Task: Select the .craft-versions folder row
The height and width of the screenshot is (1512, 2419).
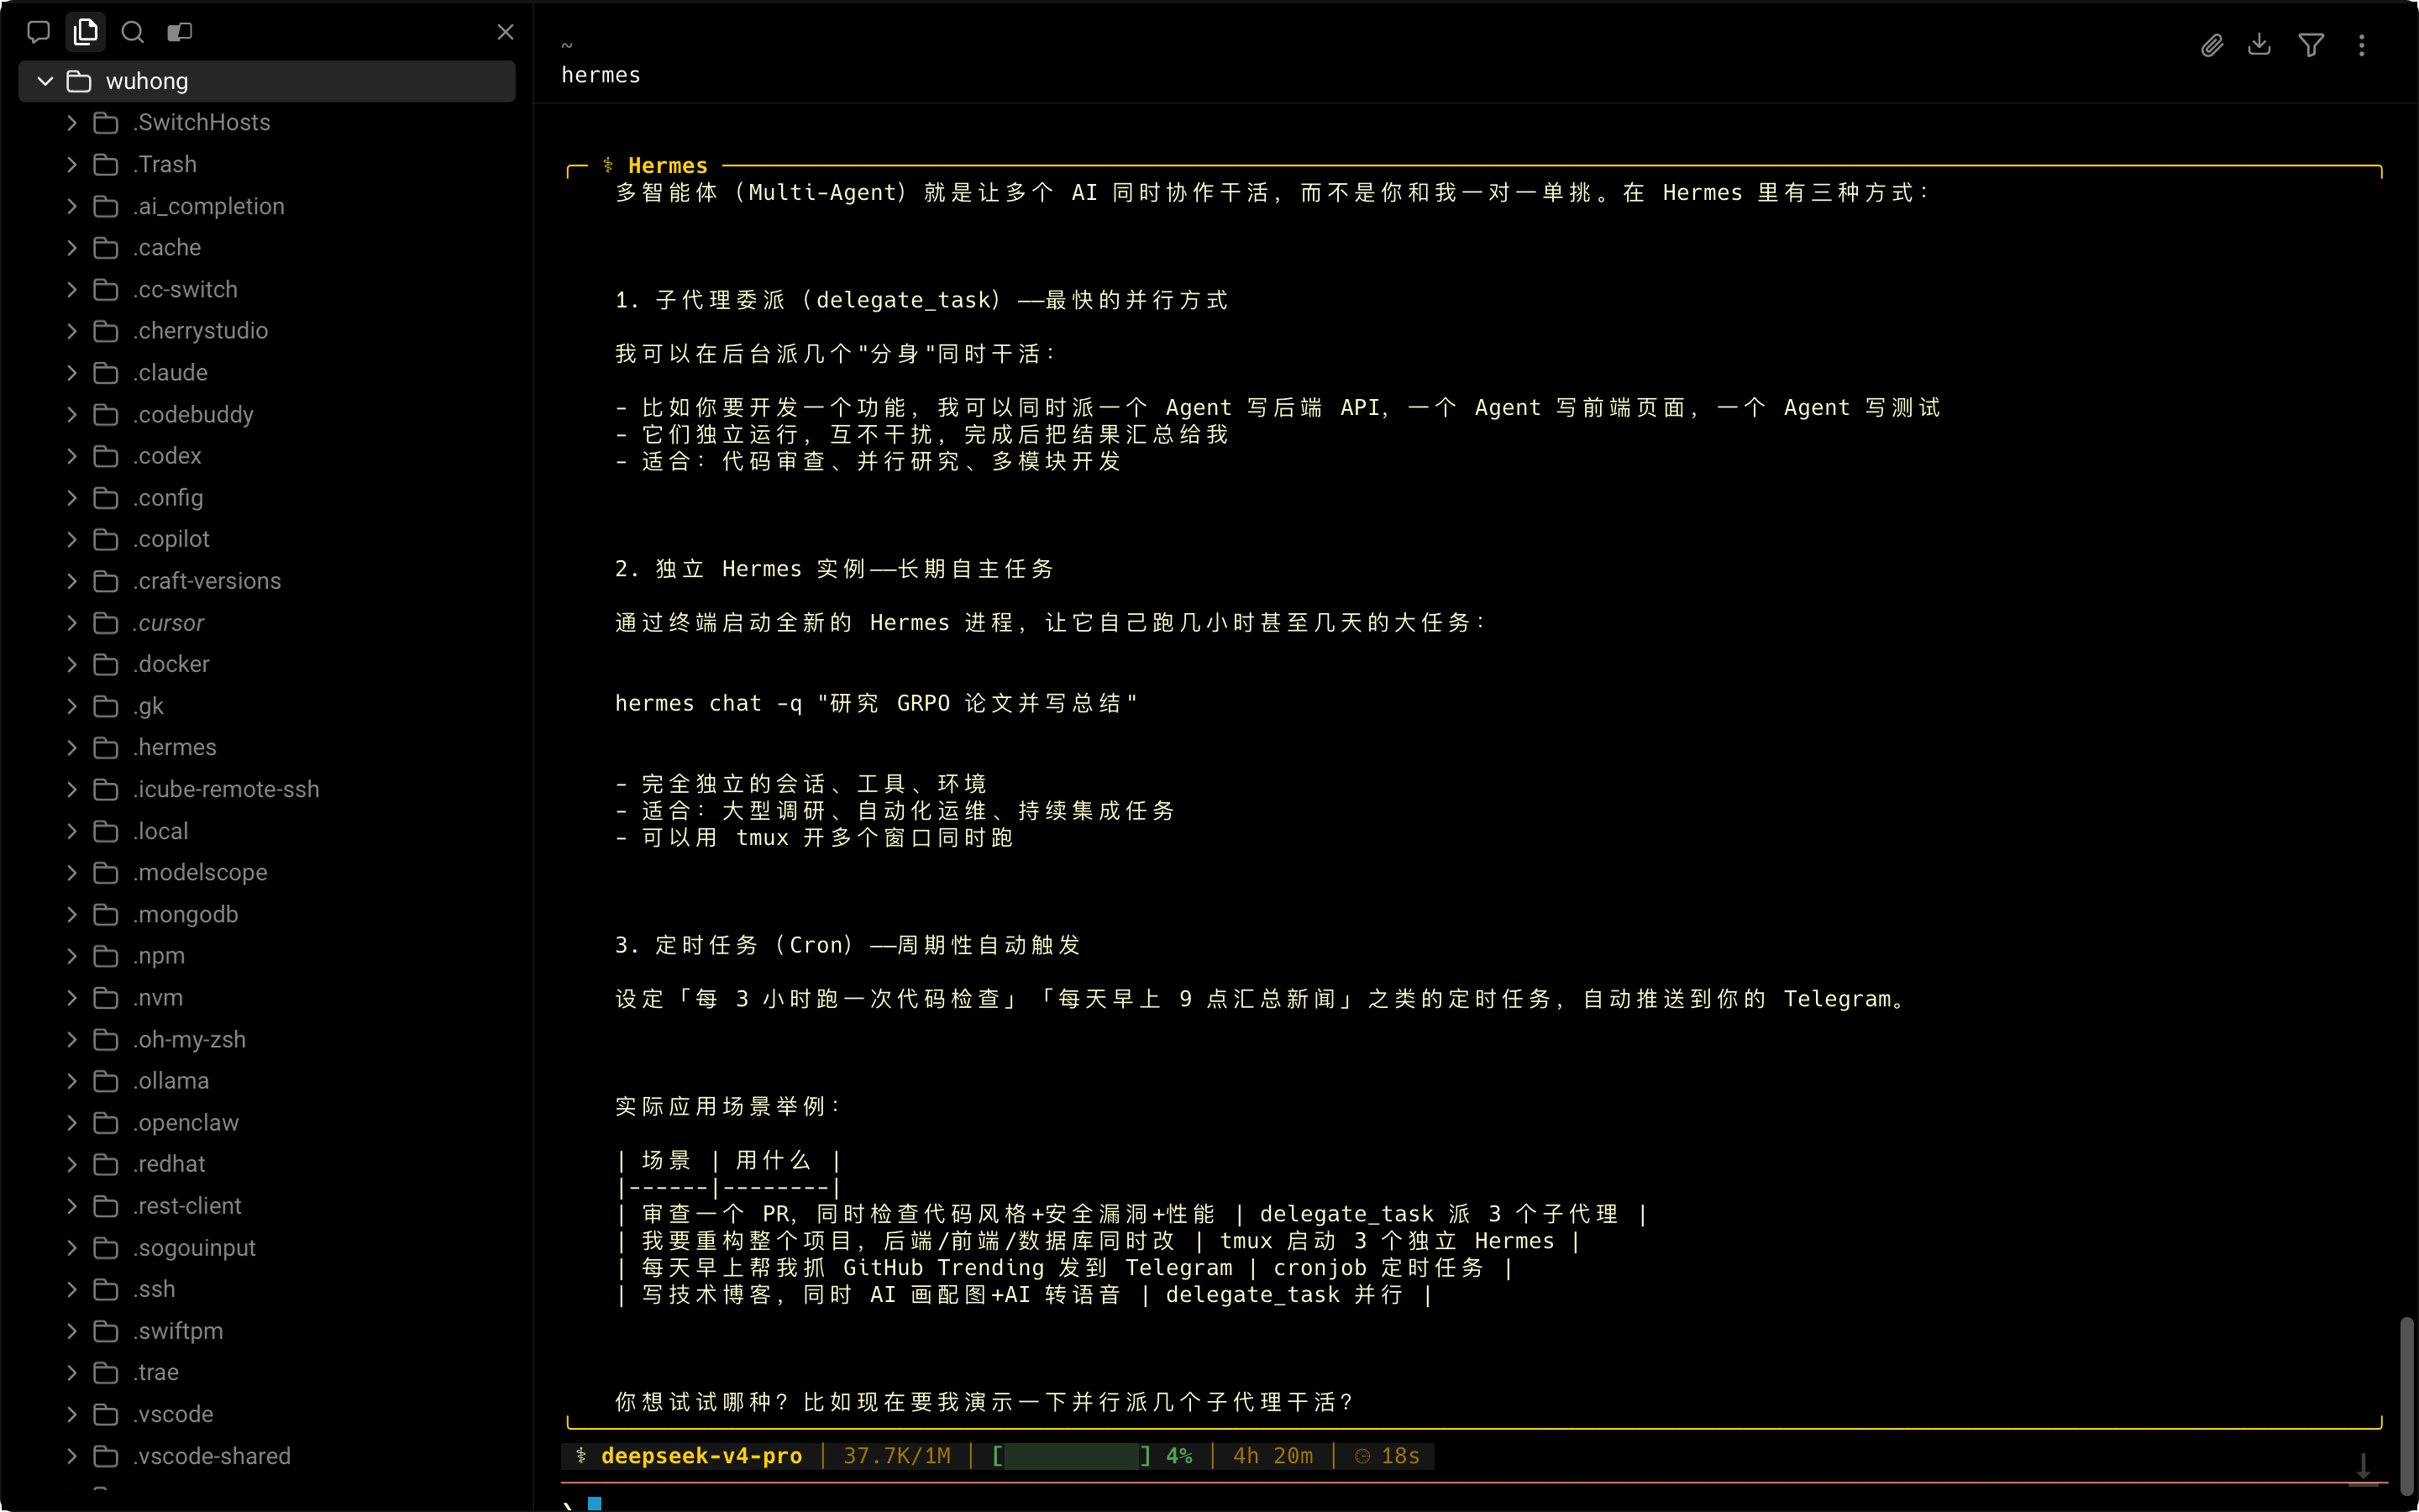Action: [x=267, y=581]
